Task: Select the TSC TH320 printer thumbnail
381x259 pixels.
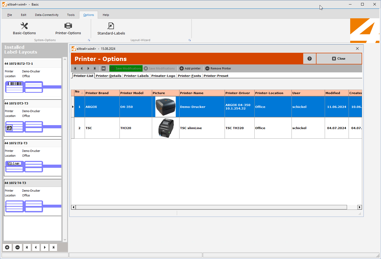Action: 166,128
